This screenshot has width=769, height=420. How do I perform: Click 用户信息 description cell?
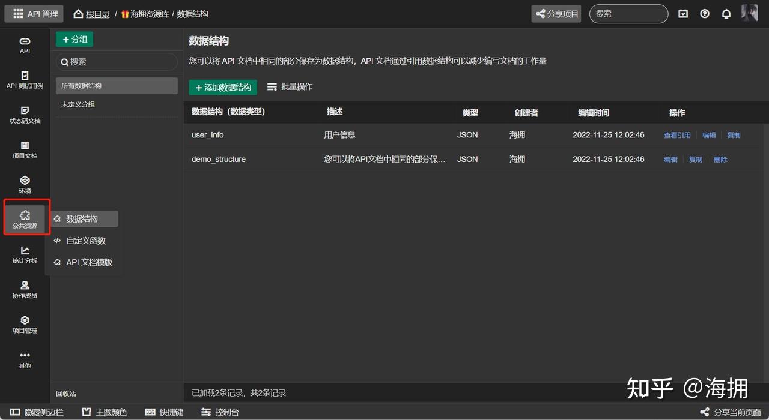340,135
